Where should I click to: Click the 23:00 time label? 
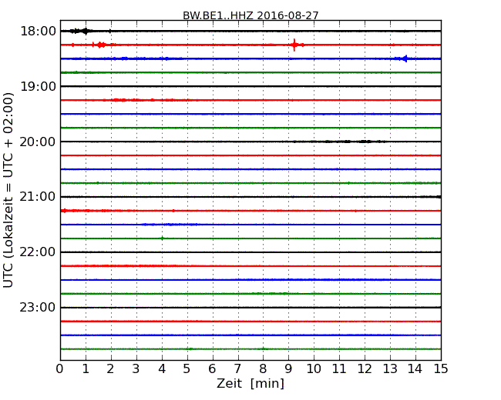38,307
